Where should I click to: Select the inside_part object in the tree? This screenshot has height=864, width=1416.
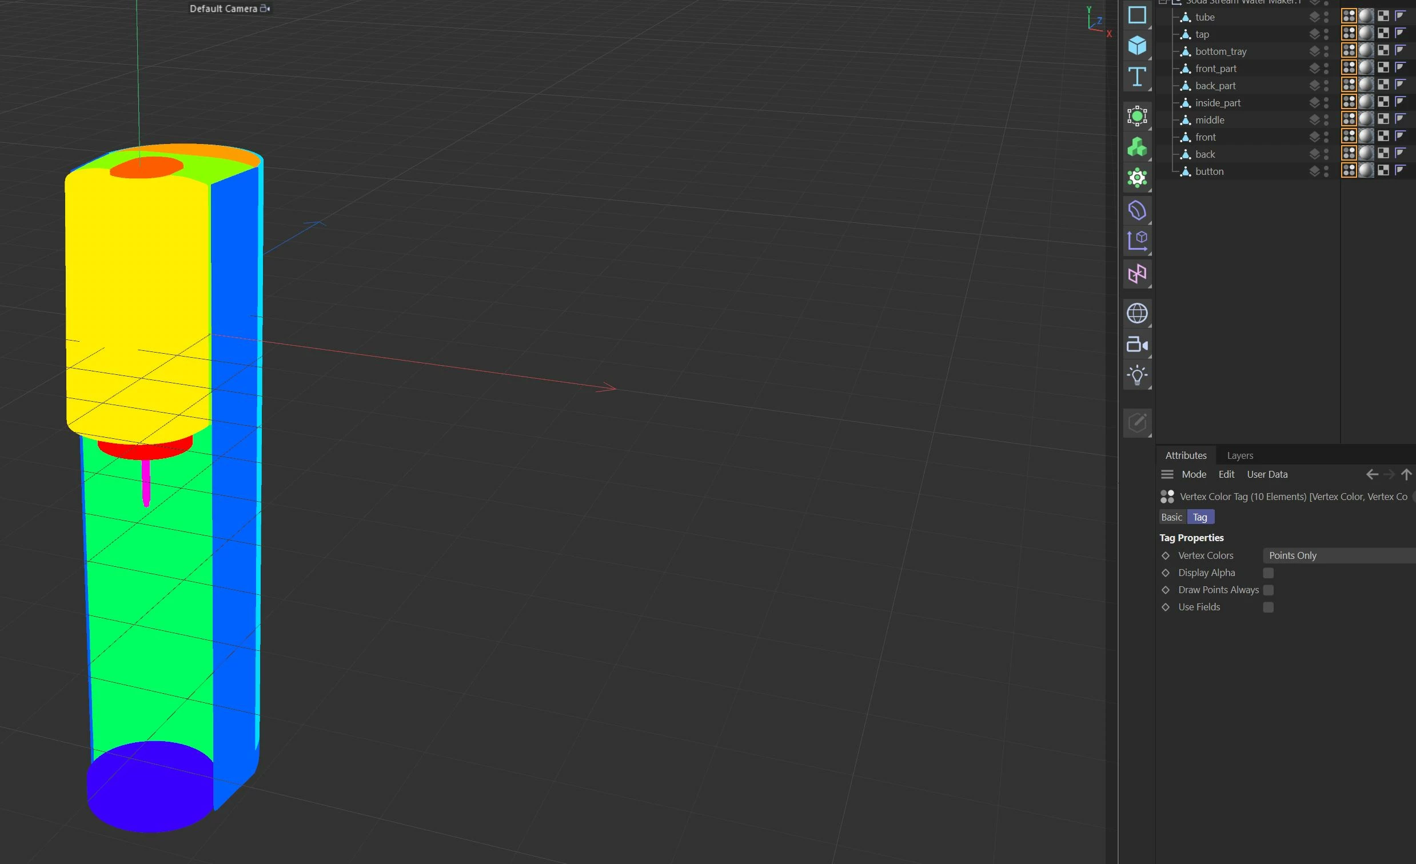coord(1217,103)
